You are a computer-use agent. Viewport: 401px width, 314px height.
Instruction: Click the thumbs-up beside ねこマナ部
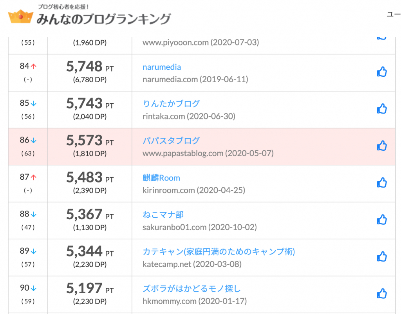381,220
